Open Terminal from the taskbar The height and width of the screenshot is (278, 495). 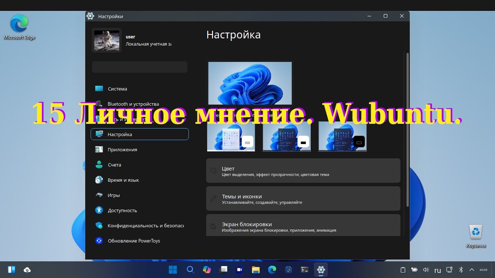(x=305, y=270)
